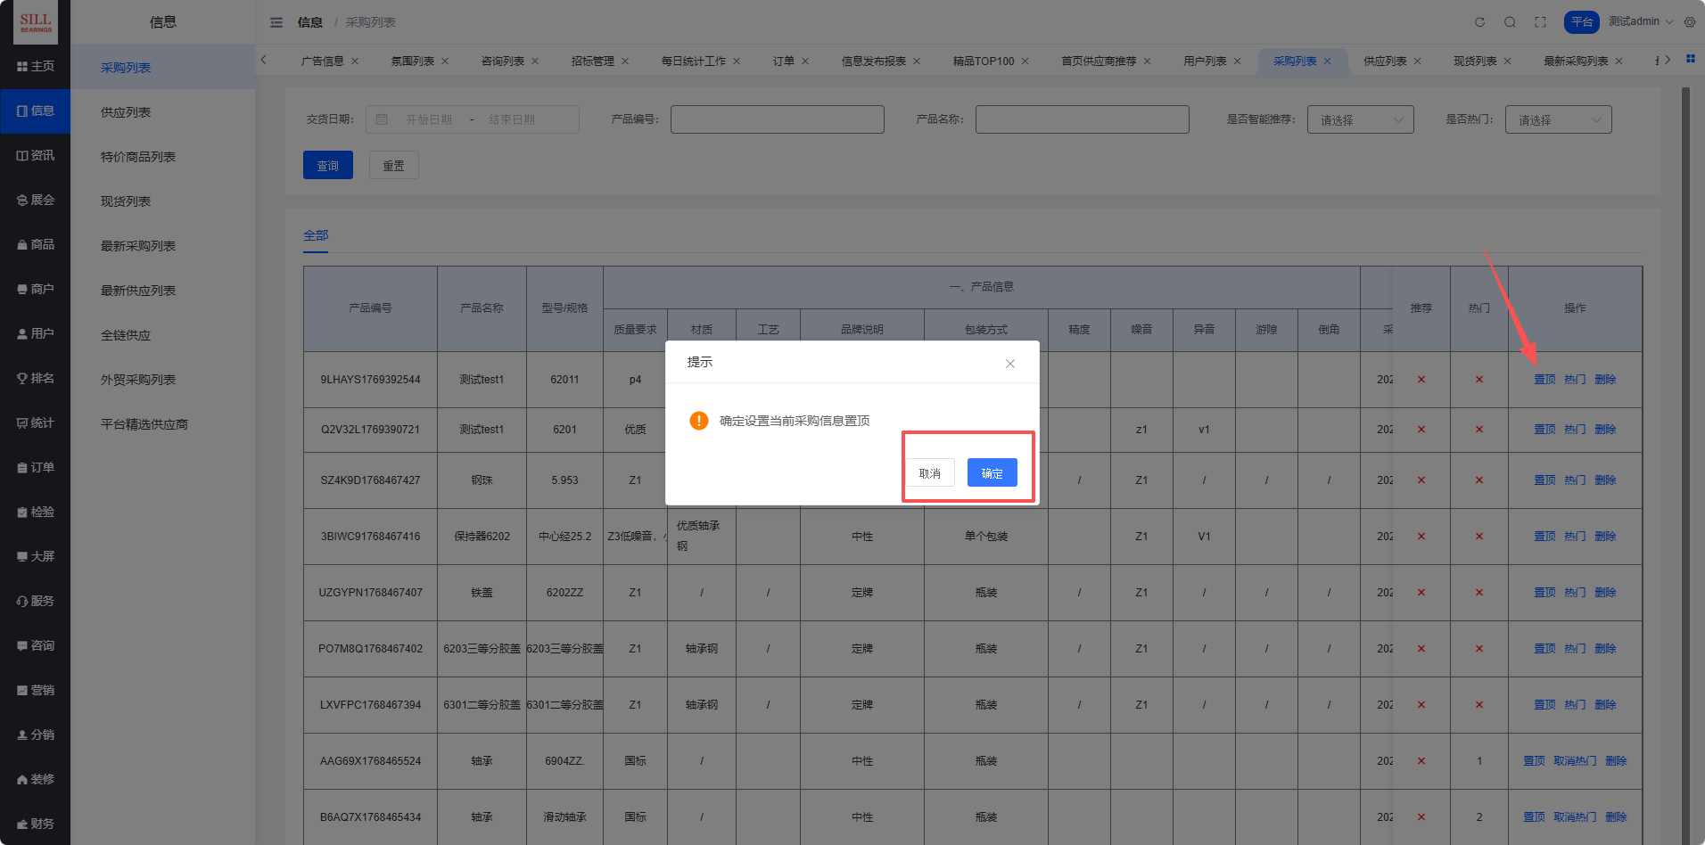Expand the 是否热门 dropdown
Viewport: 1705px width, 845px height.
[x=1558, y=119]
